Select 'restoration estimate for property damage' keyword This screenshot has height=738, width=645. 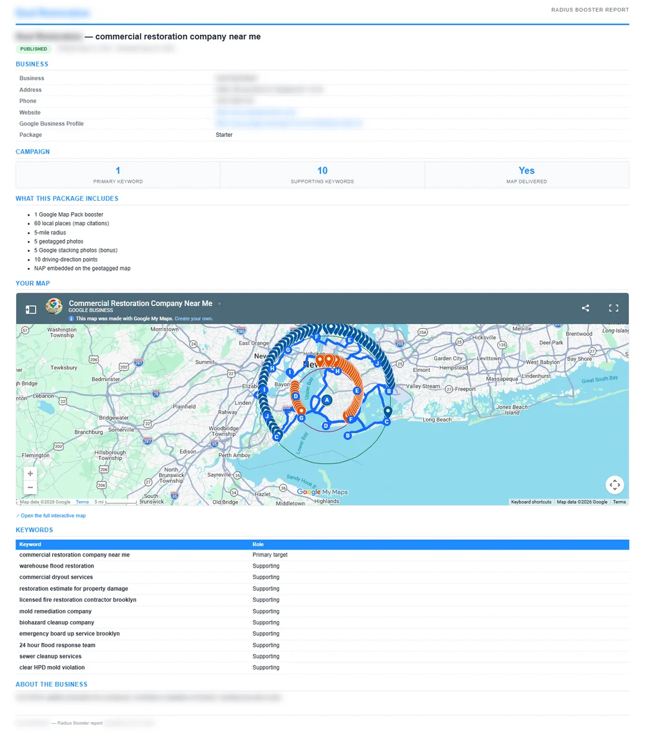(74, 589)
